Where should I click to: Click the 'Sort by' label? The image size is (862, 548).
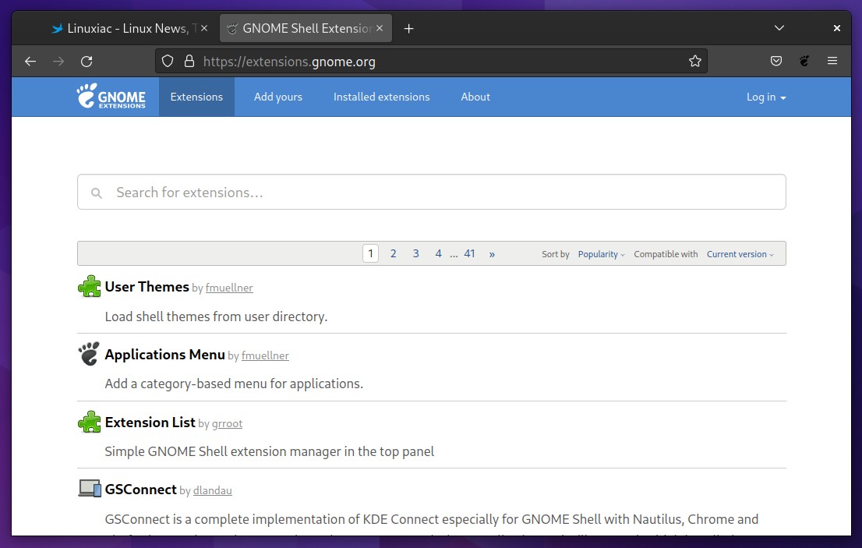point(555,254)
